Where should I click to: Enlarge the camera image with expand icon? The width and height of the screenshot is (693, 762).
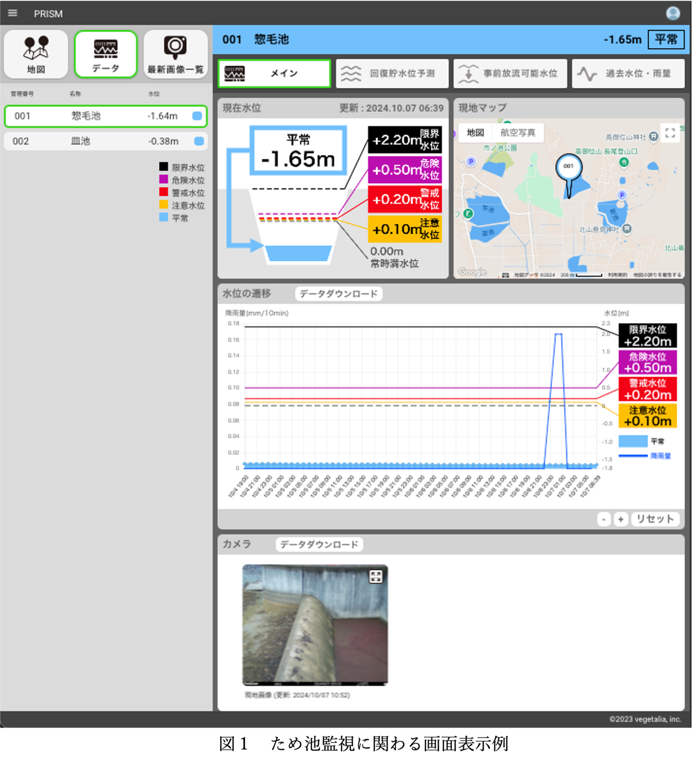pos(375,577)
